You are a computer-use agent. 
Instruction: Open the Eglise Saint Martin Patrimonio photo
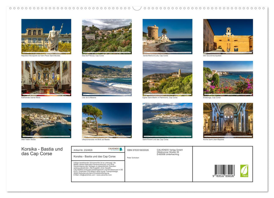click(x=167, y=78)
